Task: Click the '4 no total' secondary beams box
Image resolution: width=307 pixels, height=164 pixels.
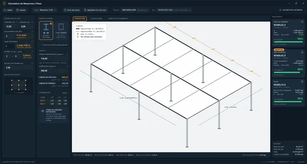Action: tap(24, 36)
